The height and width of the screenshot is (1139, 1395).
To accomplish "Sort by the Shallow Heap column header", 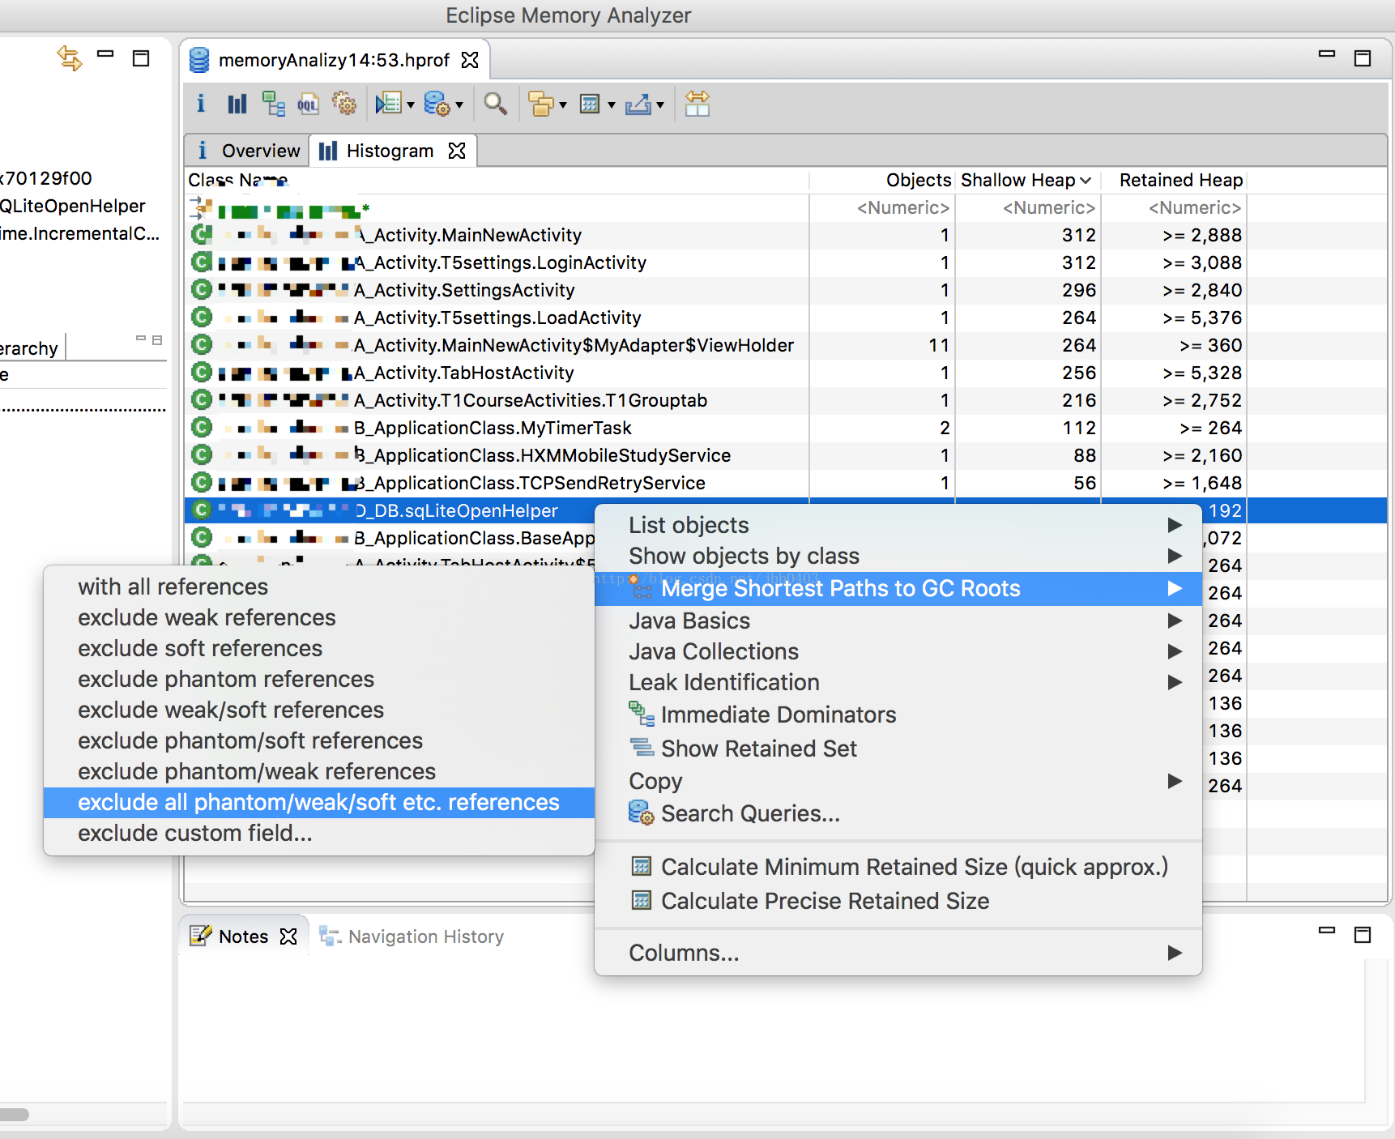I will pyautogui.click(x=1026, y=180).
